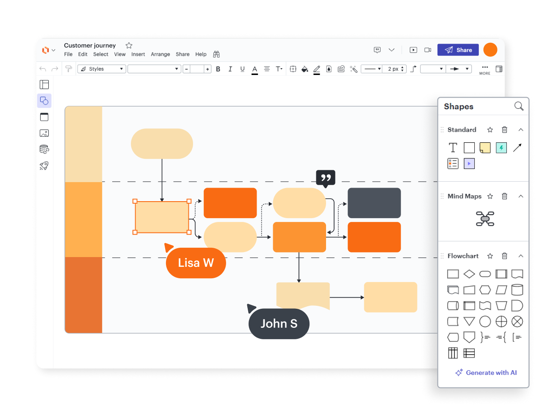
Task: Pick the yellow sticky note shape
Action: [485, 148]
